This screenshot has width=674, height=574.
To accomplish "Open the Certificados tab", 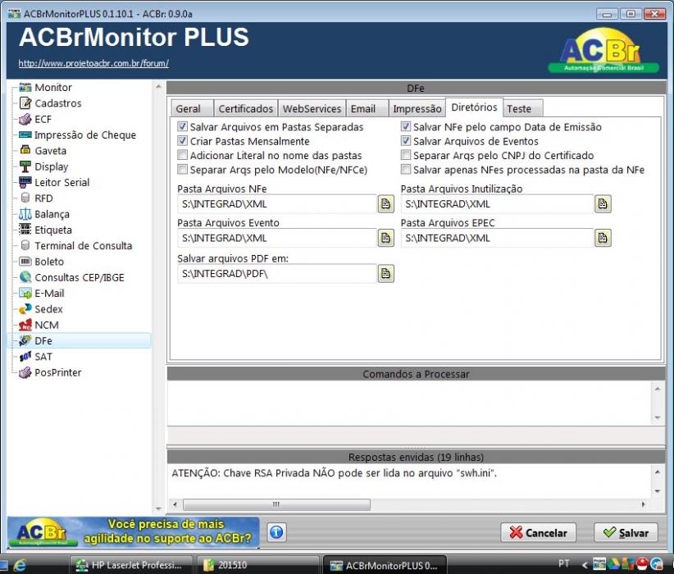I will [x=245, y=109].
